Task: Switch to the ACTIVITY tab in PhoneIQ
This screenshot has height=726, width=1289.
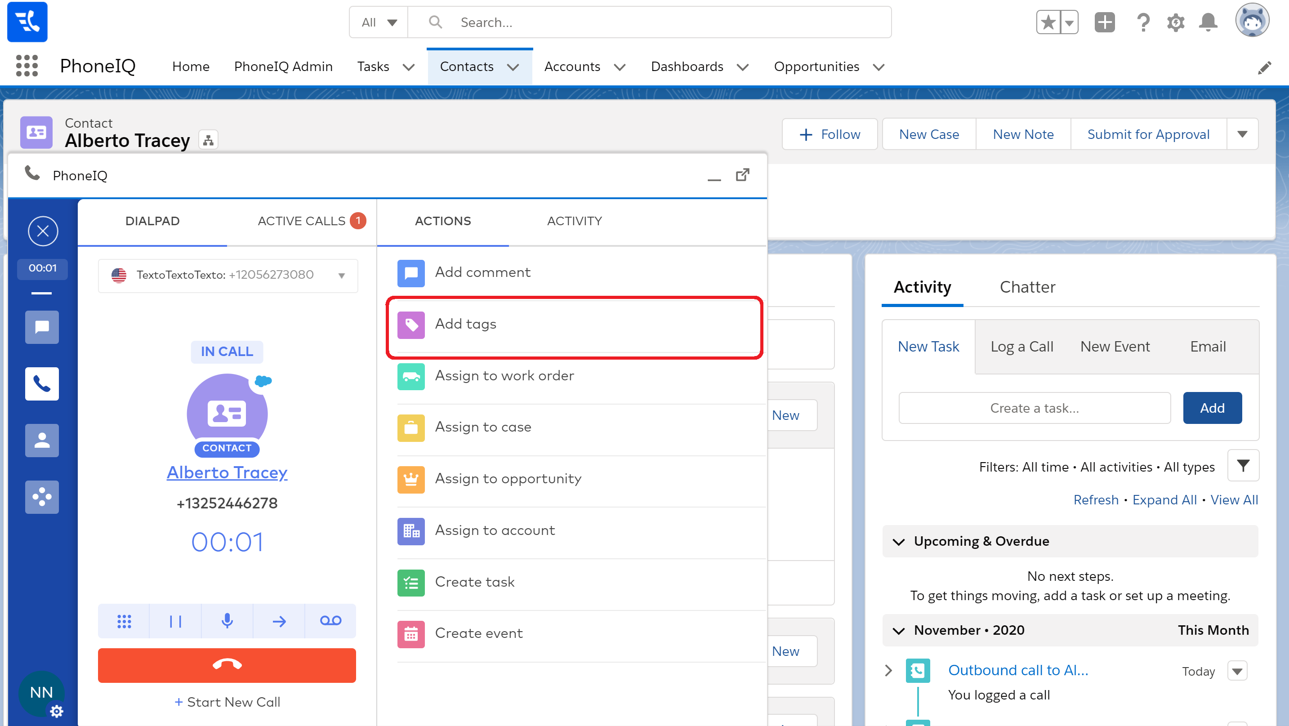Action: coord(574,221)
